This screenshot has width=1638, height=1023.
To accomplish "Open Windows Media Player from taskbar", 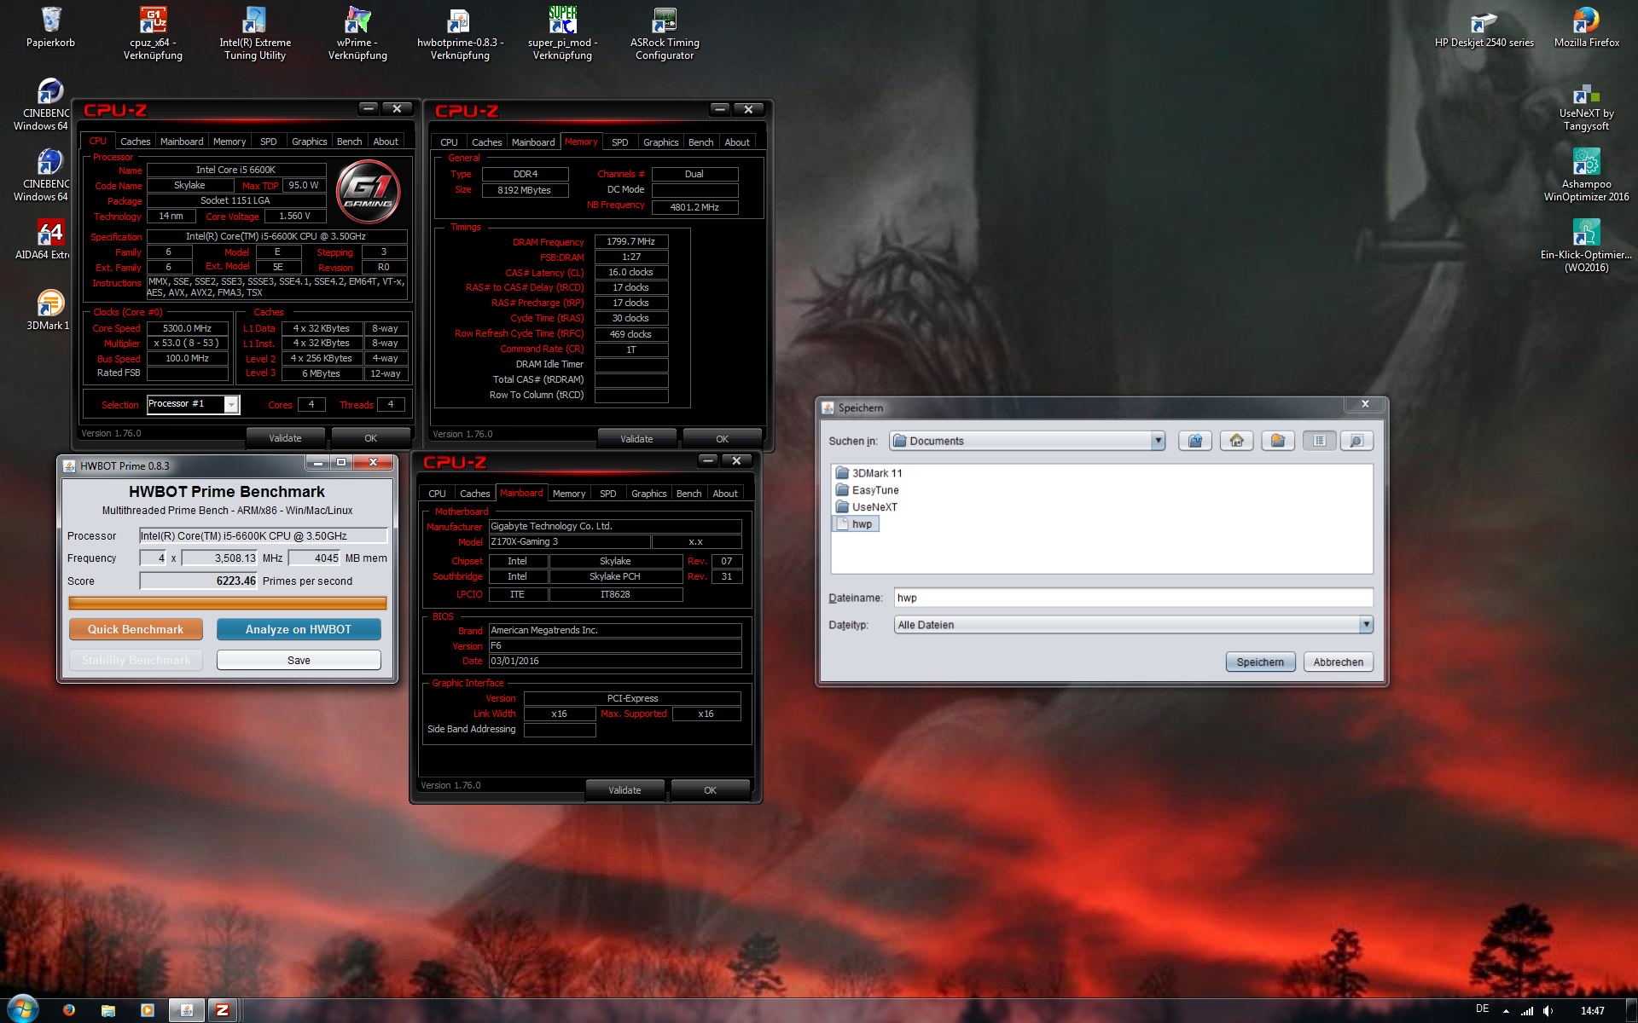I will click(148, 1010).
